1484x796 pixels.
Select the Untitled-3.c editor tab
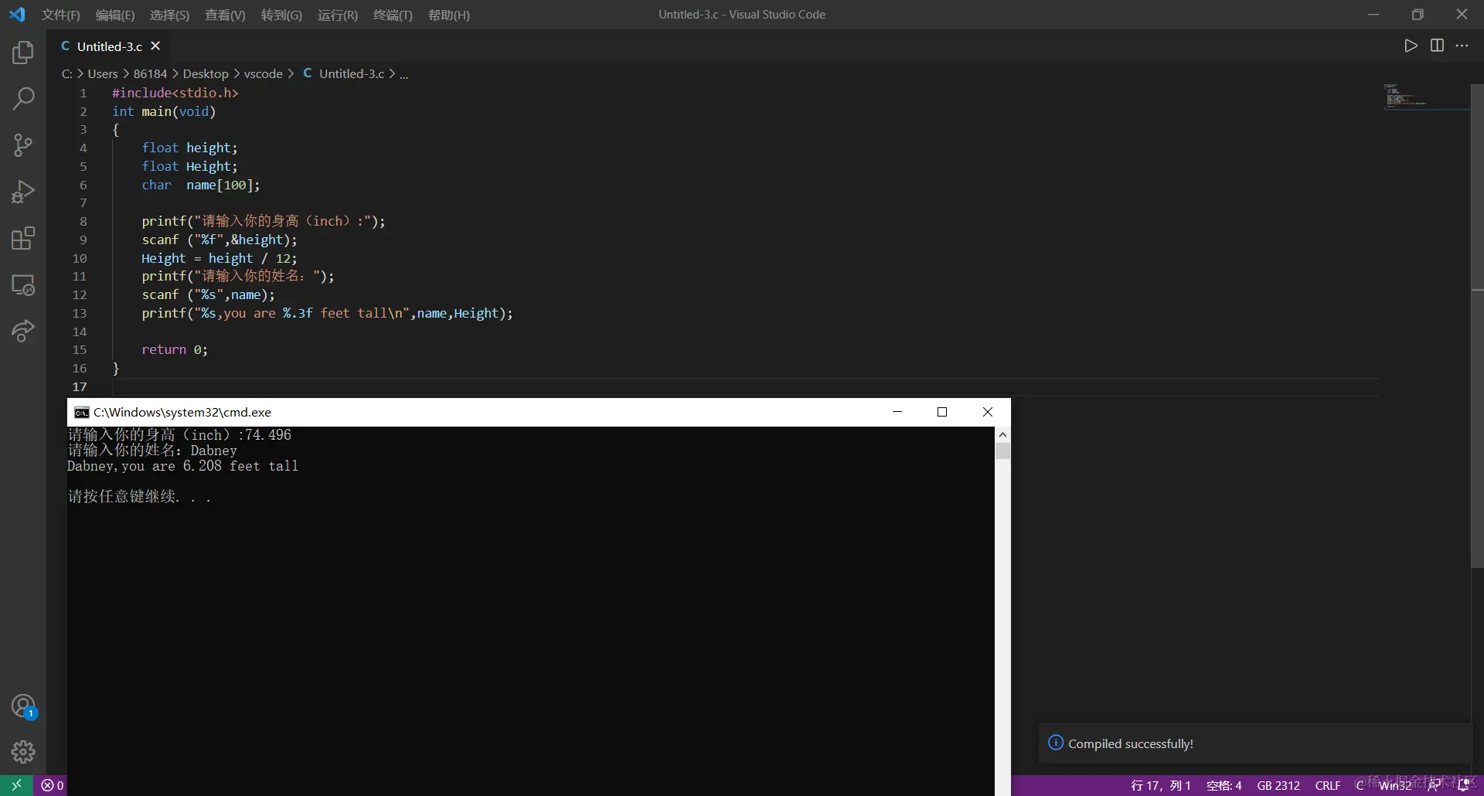(x=111, y=46)
